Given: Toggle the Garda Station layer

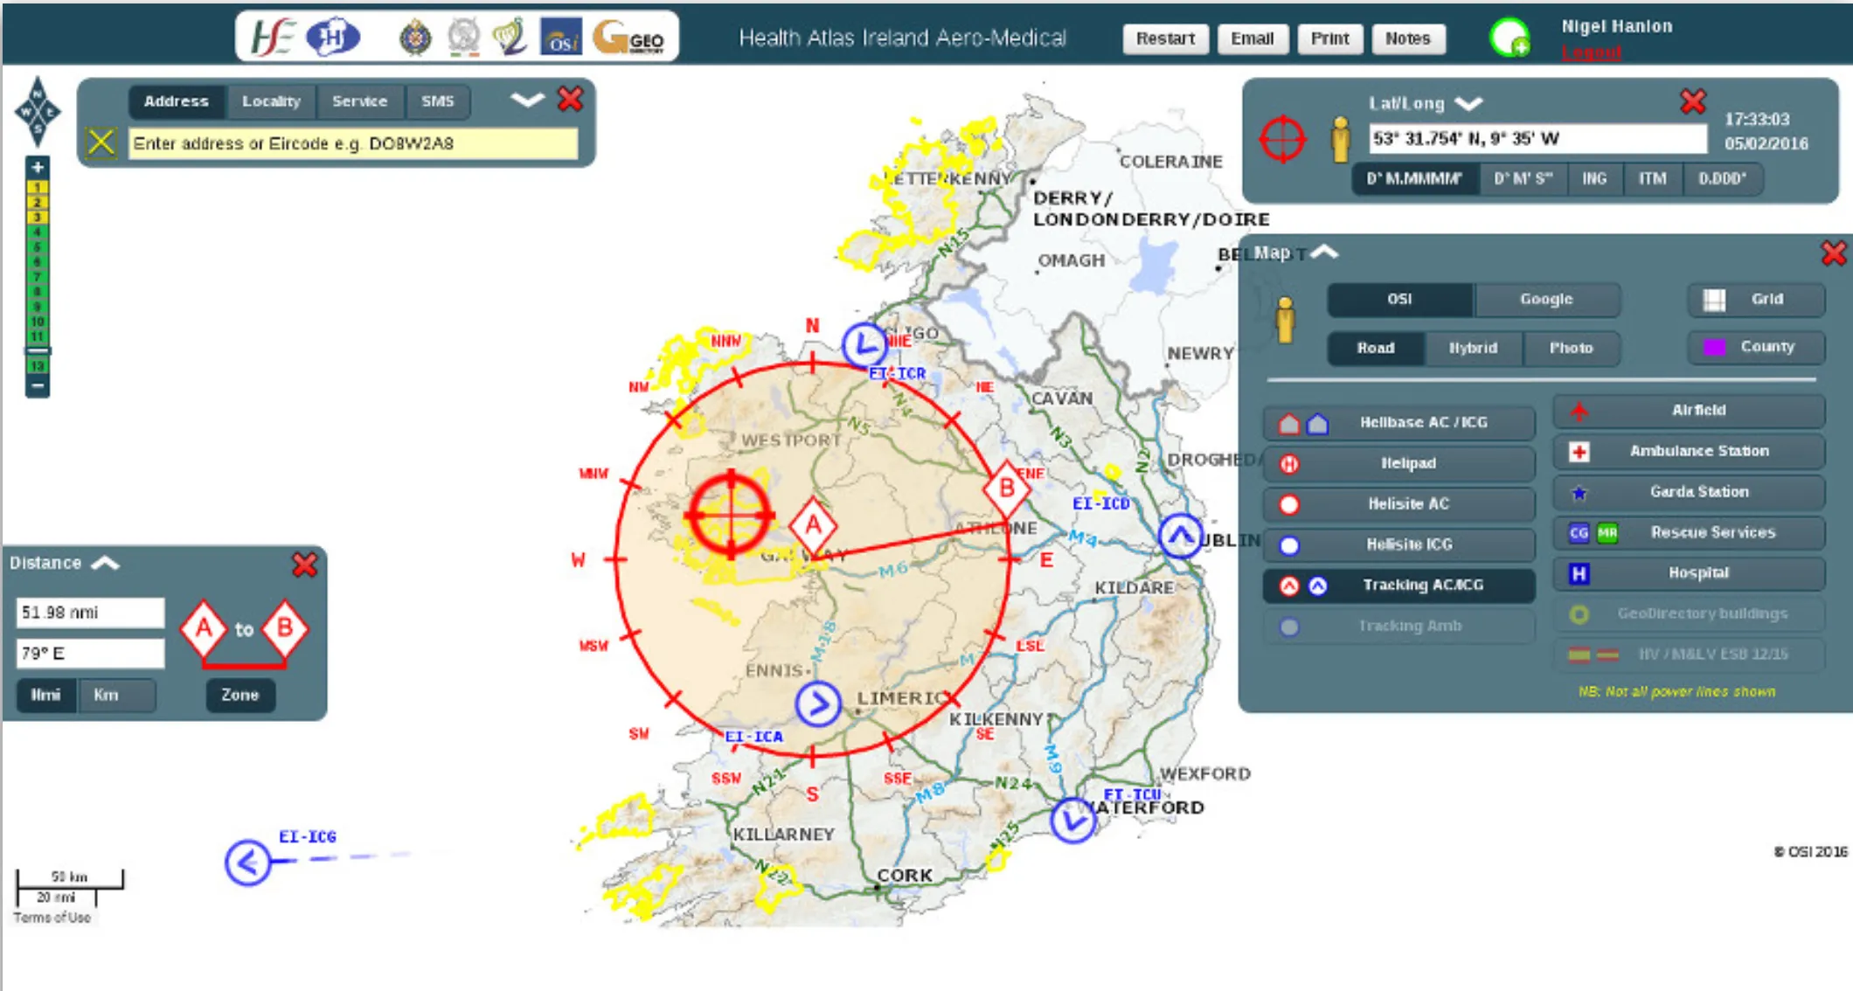Looking at the screenshot, I should tap(1689, 492).
